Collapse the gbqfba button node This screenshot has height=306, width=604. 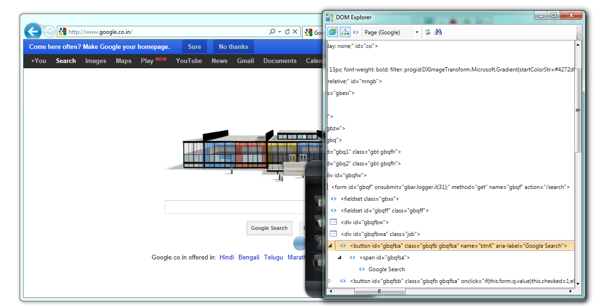330,246
